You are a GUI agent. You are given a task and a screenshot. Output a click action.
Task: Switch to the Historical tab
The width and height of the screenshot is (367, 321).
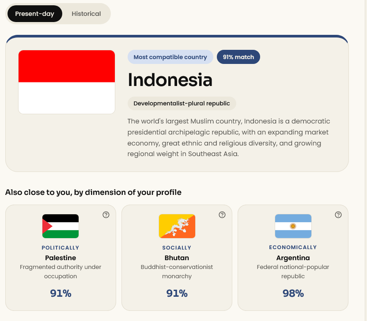[x=86, y=14]
